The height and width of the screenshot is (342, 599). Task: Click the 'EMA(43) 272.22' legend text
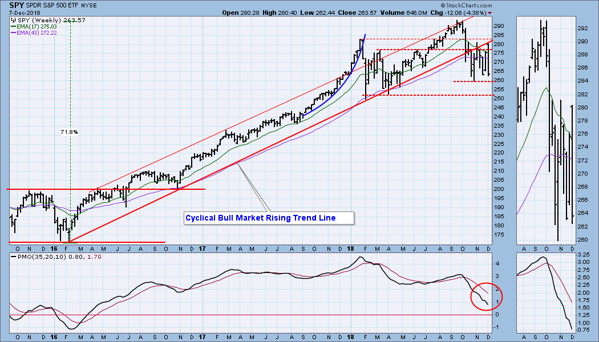pyautogui.click(x=37, y=33)
